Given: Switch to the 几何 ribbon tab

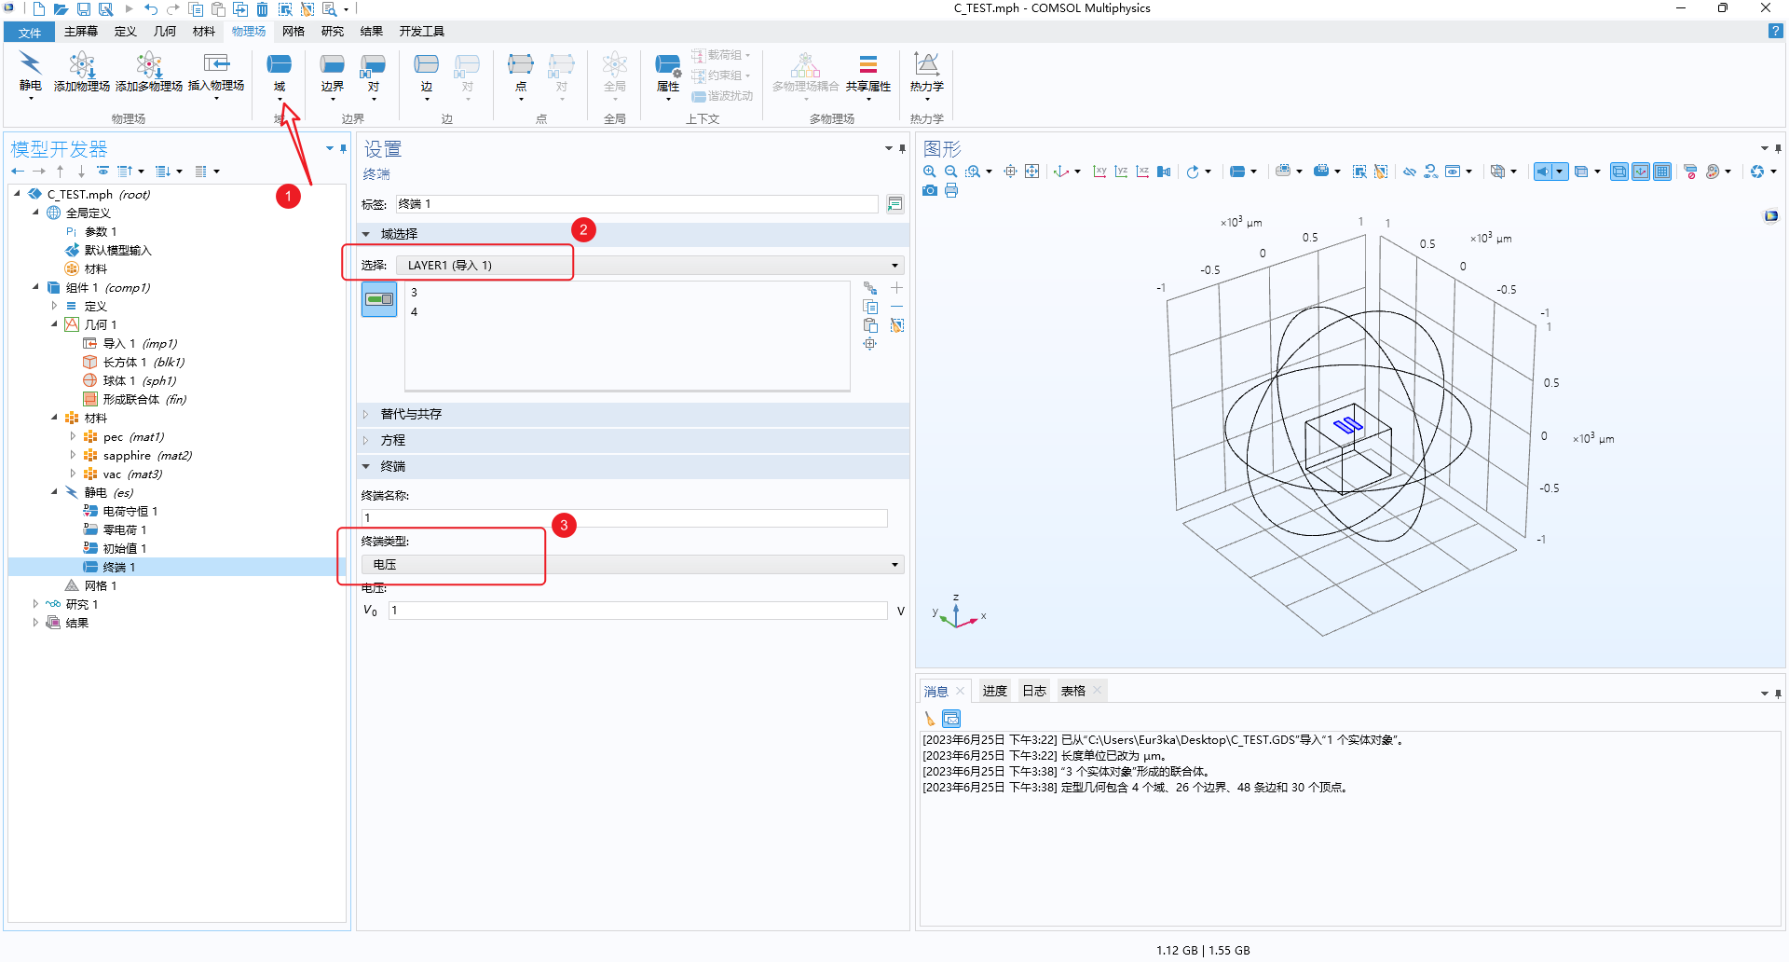Looking at the screenshot, I should tap(165, 32).
